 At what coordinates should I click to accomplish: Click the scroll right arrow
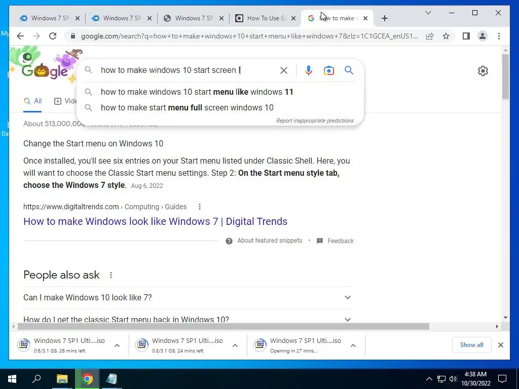coord(497,327)
